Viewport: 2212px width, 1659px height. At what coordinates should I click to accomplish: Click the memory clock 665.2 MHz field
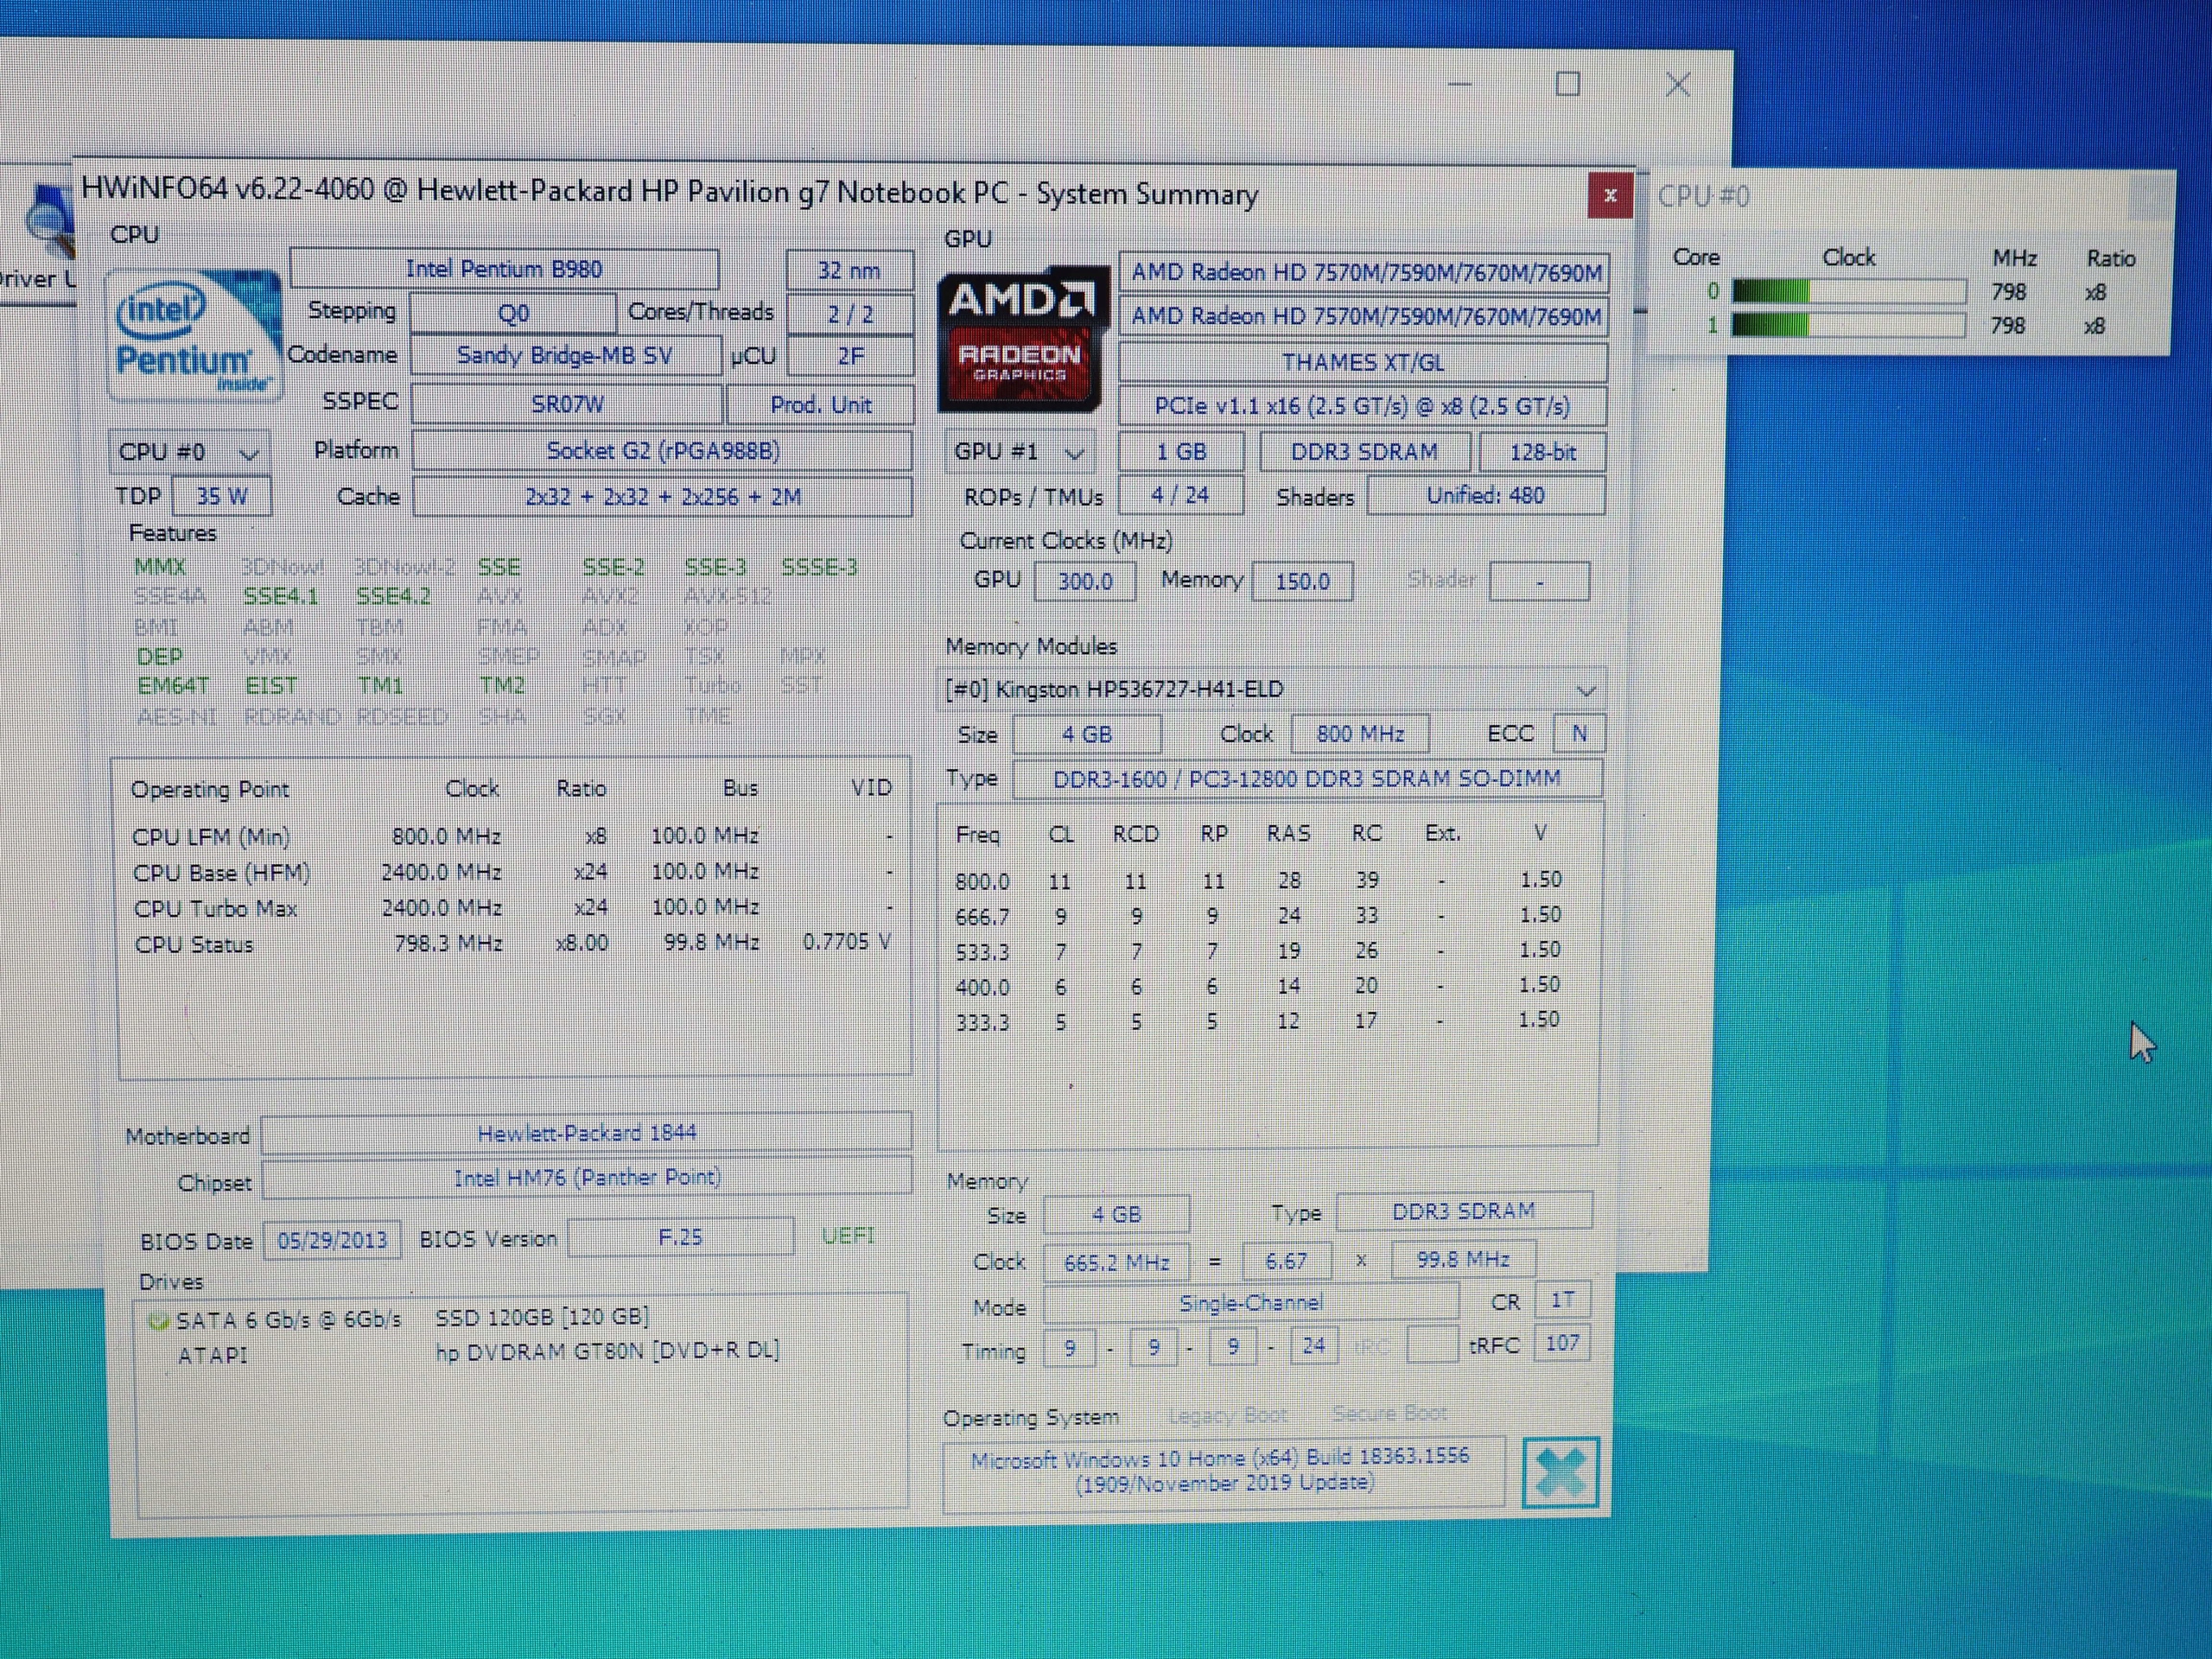point(1116,1262)
